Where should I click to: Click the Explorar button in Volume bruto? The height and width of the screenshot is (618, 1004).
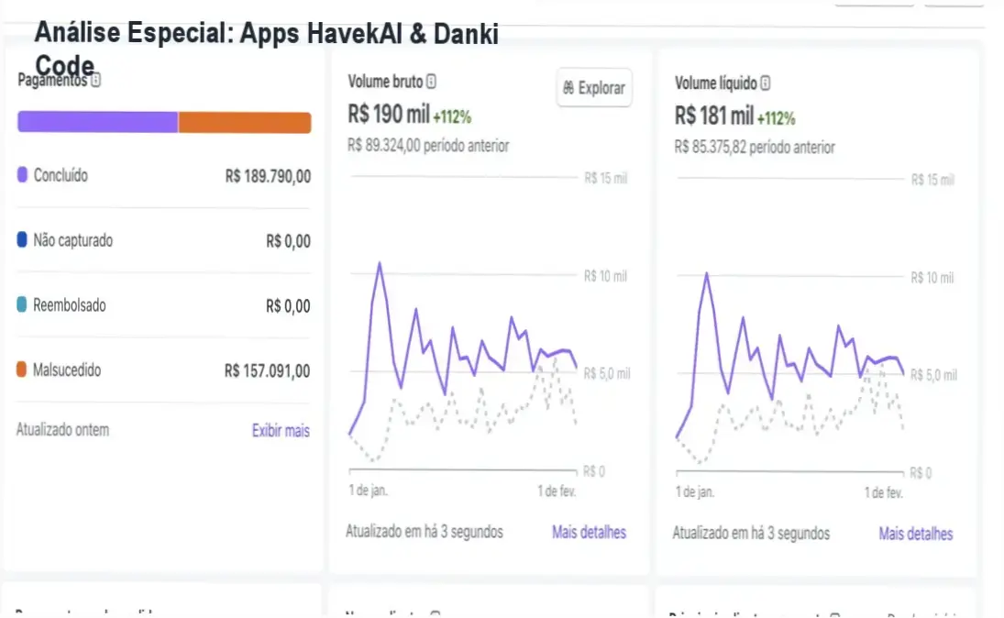coord(594,88)
